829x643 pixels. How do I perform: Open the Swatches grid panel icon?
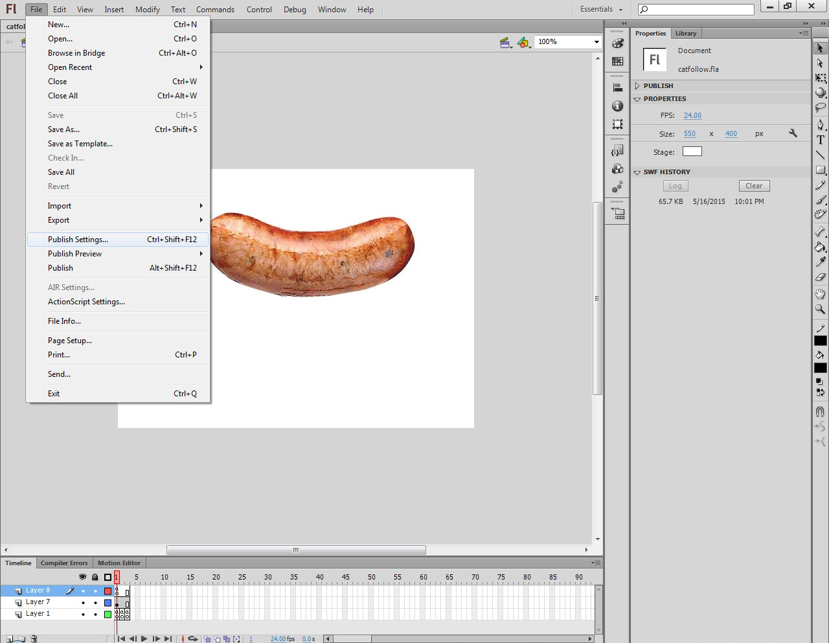(618, 61)
